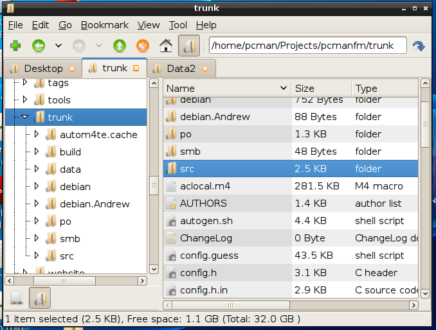
Task: Click the green plus New Tab icon
Action: 15,46
